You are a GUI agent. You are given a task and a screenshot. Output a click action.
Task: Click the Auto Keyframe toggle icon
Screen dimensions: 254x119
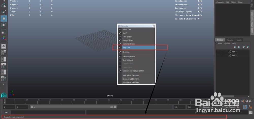(x=245, y=107)
